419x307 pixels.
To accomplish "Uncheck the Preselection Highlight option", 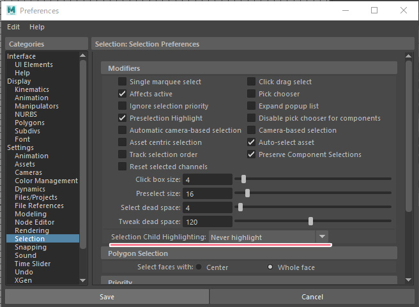I will point(123,118).
